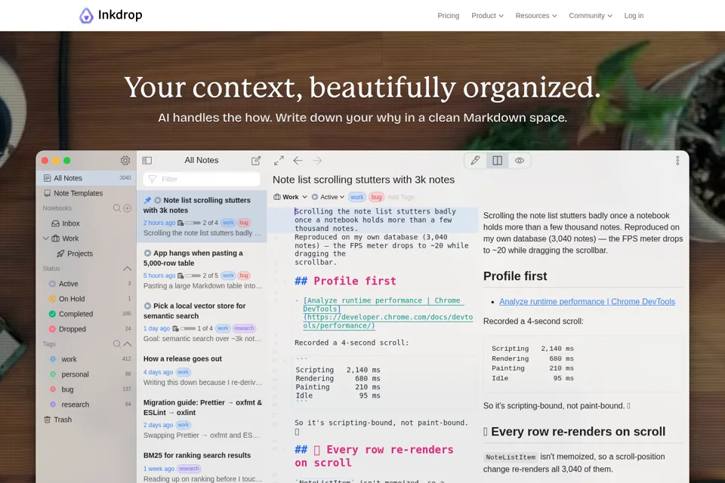Search notebooks with the magnifier icon

pos(117,208)
